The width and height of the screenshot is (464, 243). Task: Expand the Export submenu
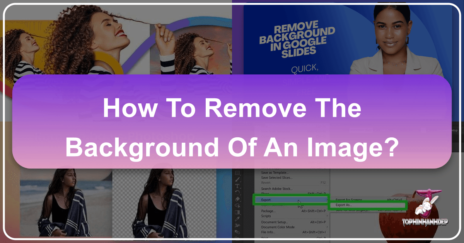[x=290, y=200]
